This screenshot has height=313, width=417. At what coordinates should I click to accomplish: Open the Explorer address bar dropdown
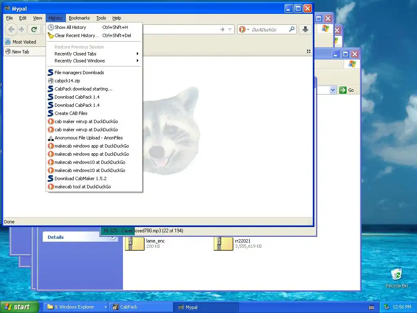coord(333,90)
